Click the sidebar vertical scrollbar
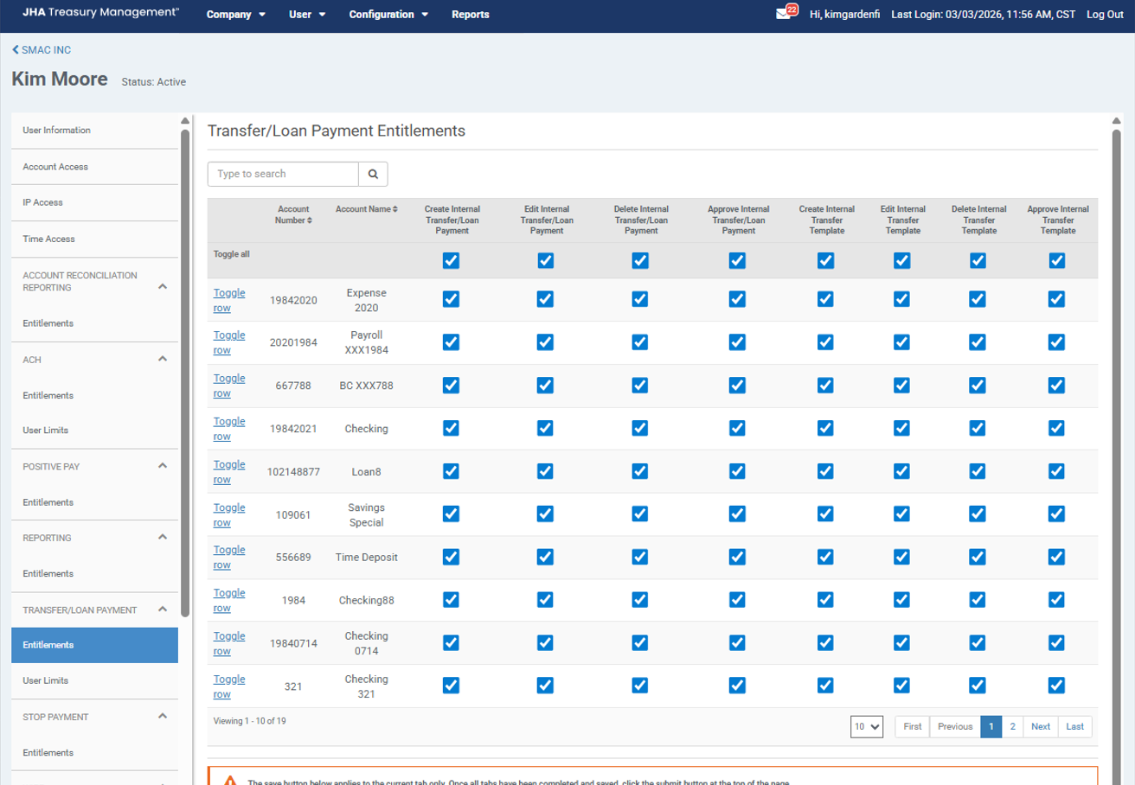This screenshot has width=1135, height=785. (185, 372)
